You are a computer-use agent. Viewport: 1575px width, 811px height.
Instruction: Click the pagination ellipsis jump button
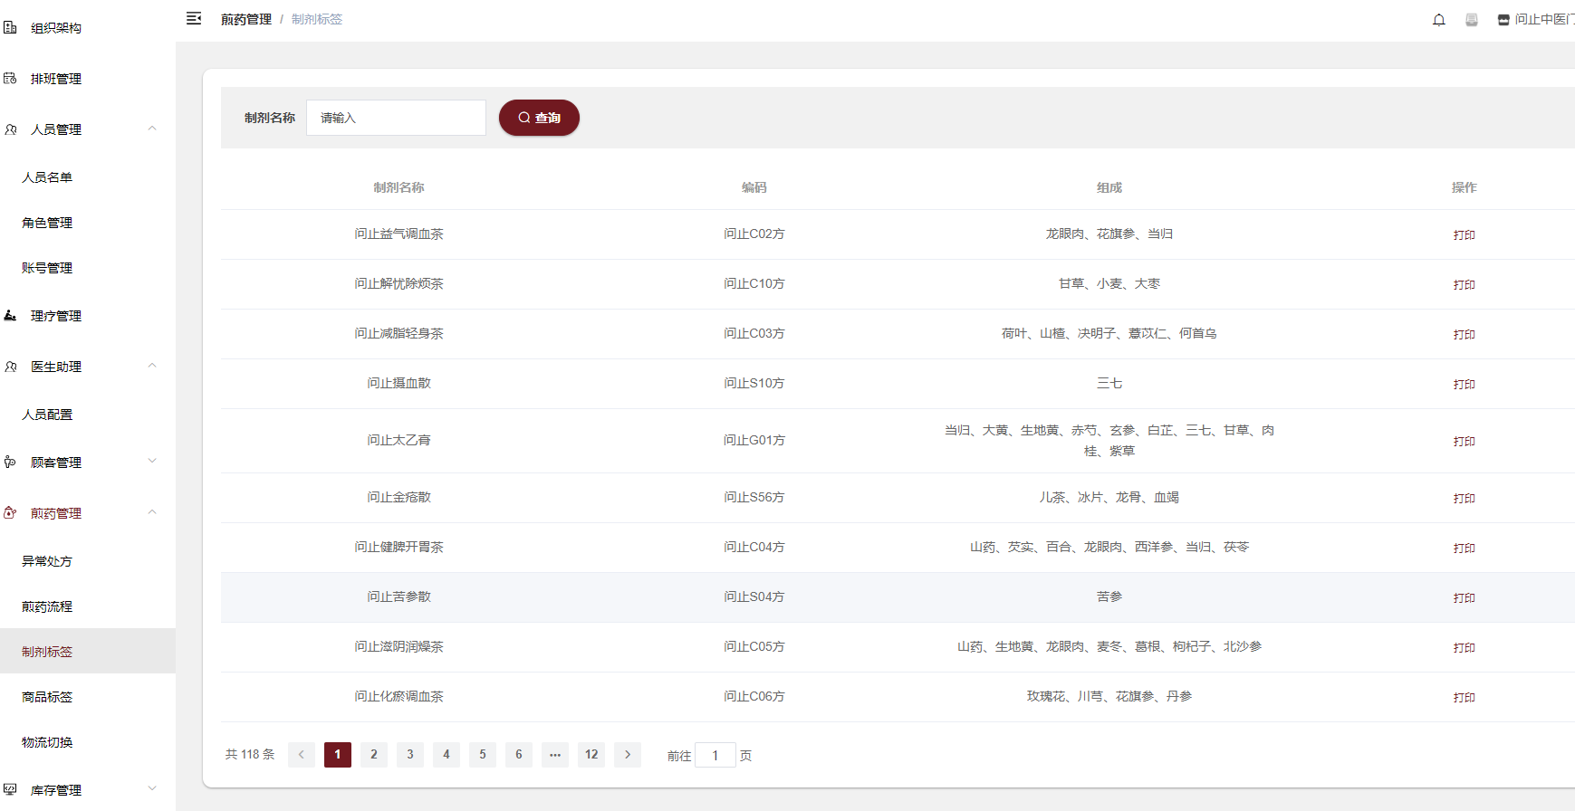[555, 754]
